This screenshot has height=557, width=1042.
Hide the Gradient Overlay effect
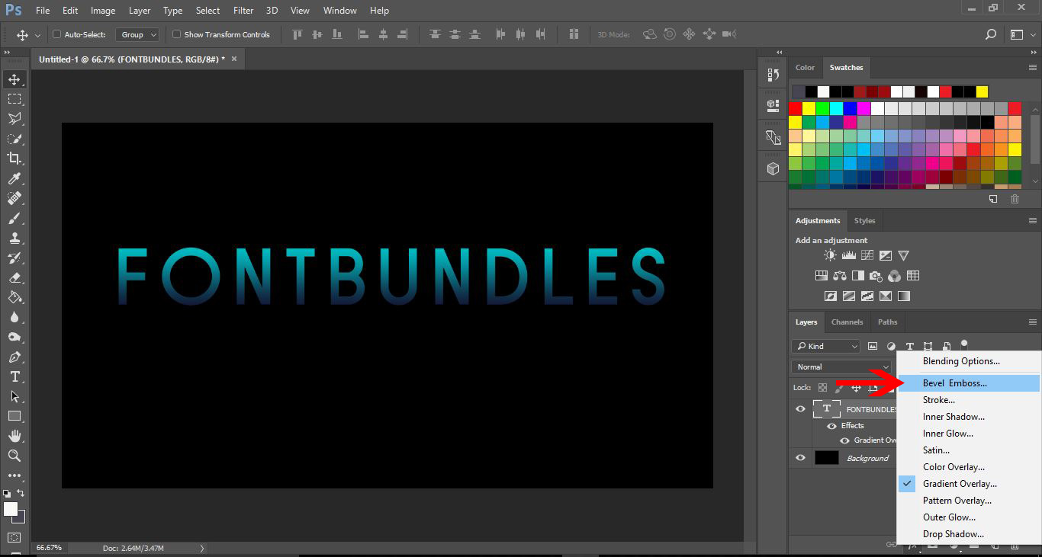pos(844,440)
